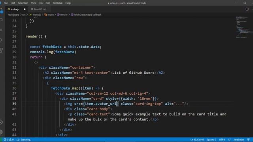Click 'item.avatar_url' in line 39

[x=101, y=104]
